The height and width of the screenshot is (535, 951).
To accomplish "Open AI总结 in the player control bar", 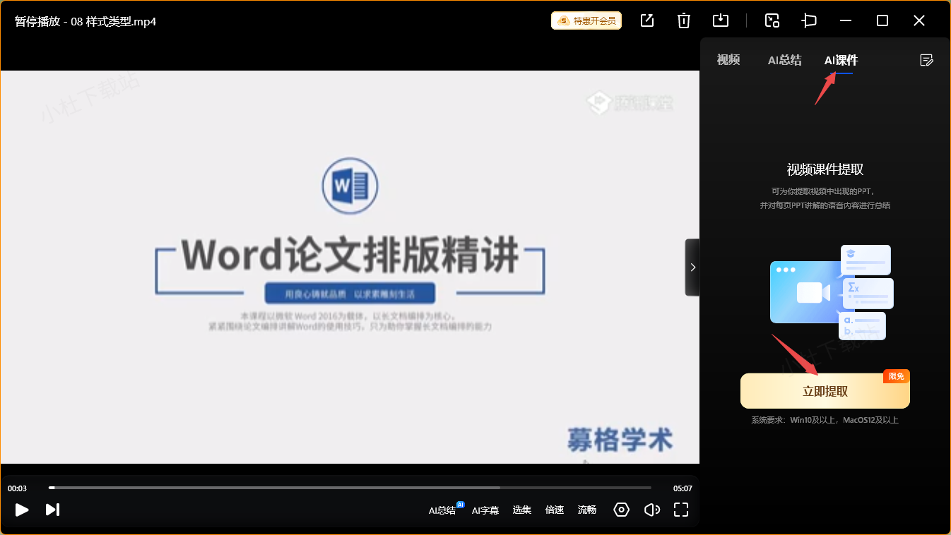I will tap(442, 510).
